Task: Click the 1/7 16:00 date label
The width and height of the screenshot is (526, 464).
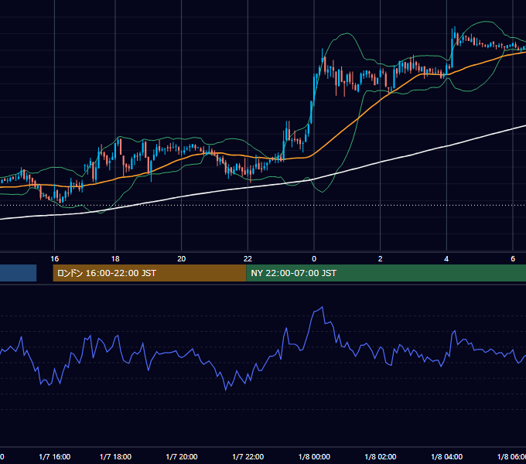Action: click(x=54, y=456)
